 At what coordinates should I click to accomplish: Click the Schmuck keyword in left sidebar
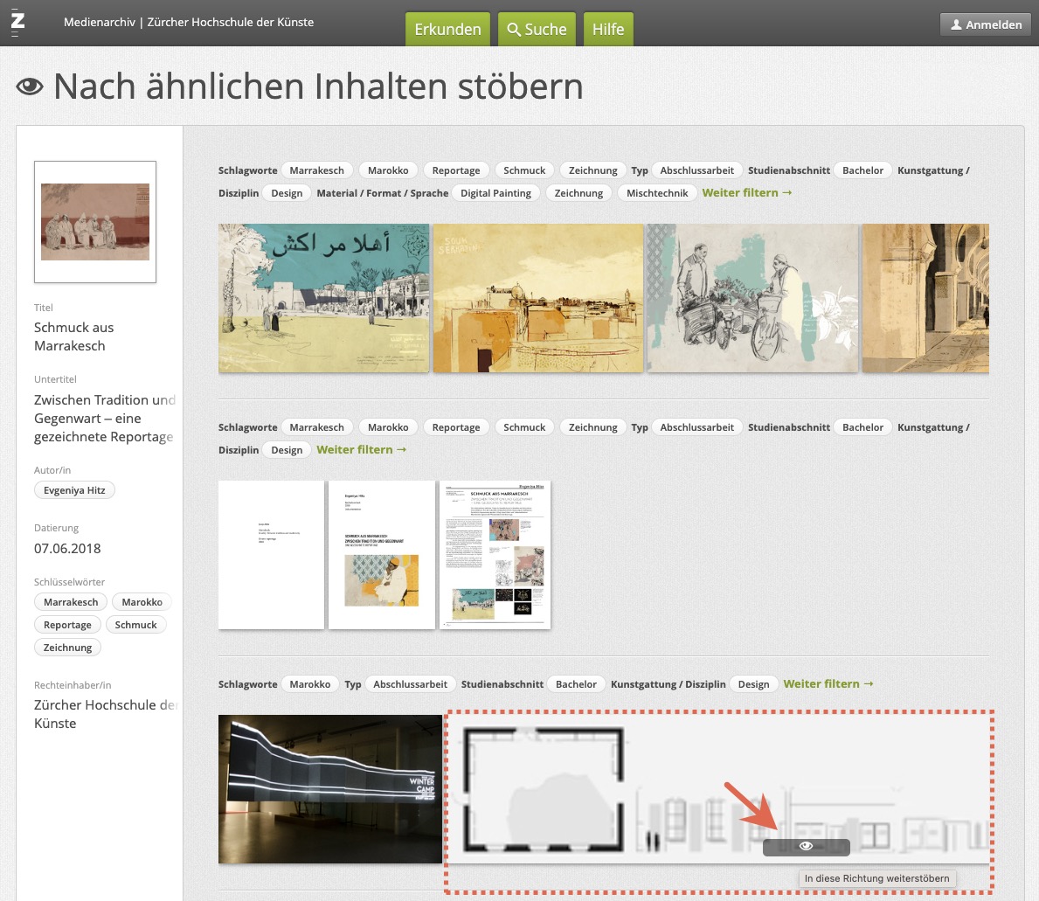[x=135, y=625]
